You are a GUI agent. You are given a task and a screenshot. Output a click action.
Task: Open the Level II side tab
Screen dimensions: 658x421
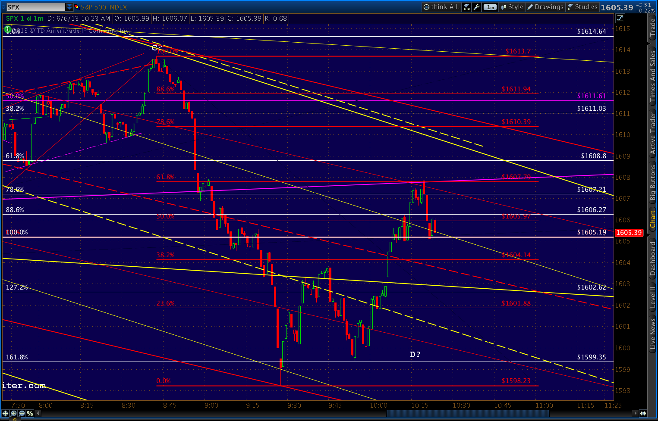pos(652,296)
